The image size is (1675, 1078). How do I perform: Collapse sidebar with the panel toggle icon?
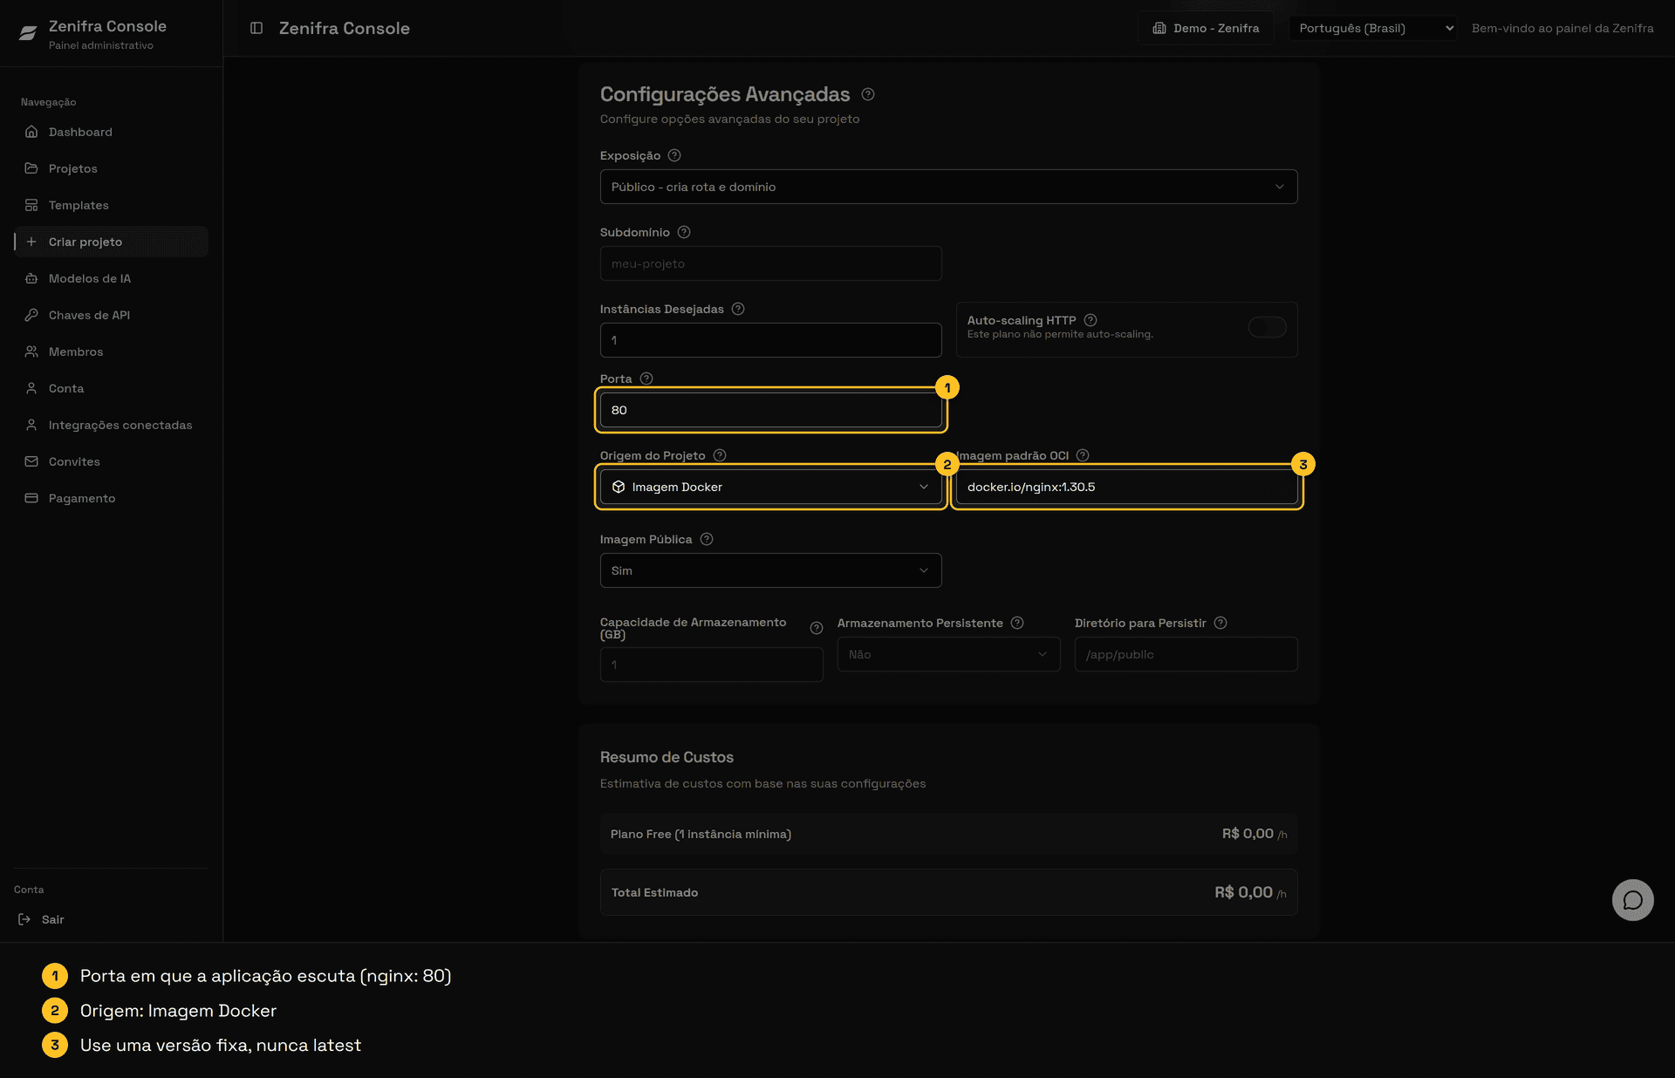coord(256,28)
